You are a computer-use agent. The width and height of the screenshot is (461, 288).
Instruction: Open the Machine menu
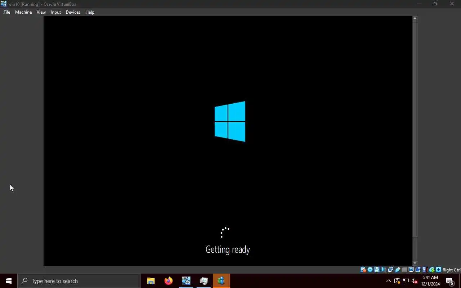[23, 12]
